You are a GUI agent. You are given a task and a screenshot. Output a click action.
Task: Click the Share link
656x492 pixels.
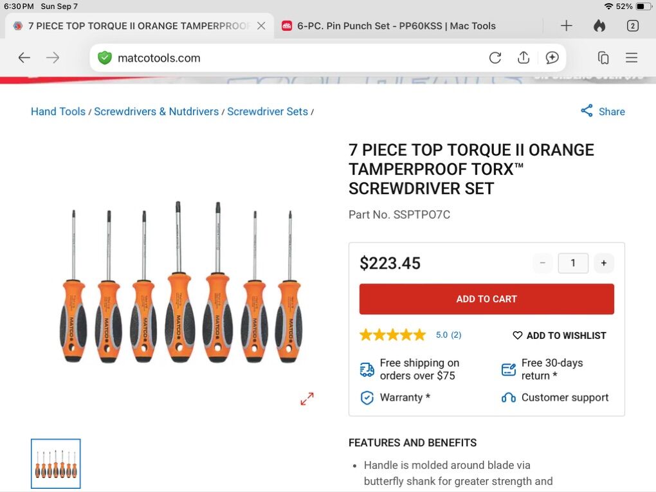[603, 111]
